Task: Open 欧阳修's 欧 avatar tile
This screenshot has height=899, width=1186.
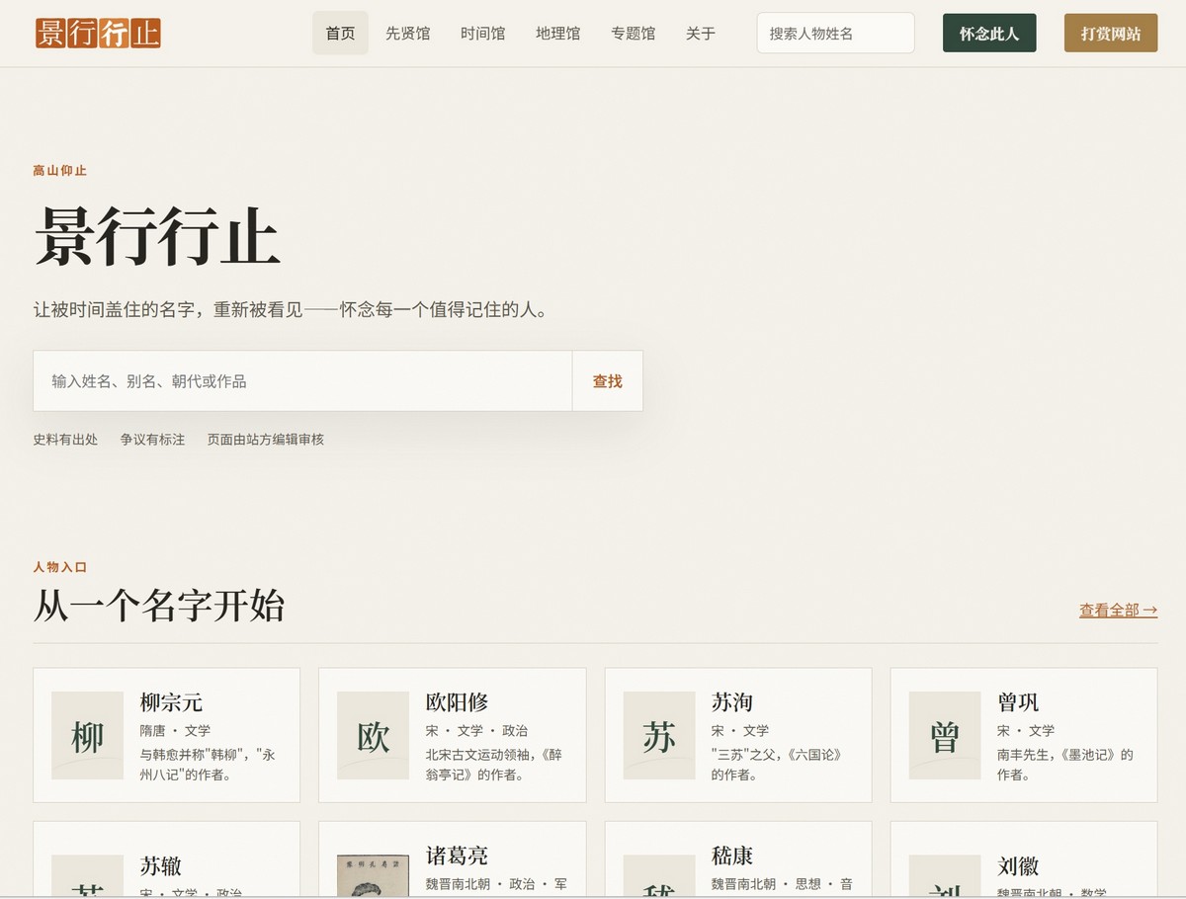Action: pos(373,735)
